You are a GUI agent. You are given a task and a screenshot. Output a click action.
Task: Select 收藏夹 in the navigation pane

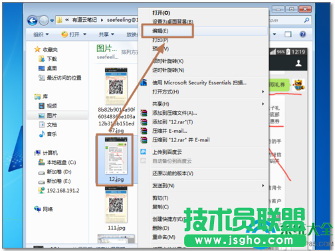[x=47, y=49]
